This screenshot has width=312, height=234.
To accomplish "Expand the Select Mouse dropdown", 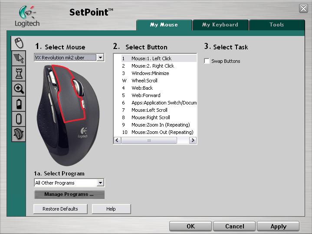I will coord(100,57).
